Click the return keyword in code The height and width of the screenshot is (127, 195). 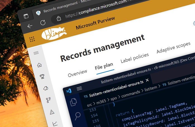point(123,114)
